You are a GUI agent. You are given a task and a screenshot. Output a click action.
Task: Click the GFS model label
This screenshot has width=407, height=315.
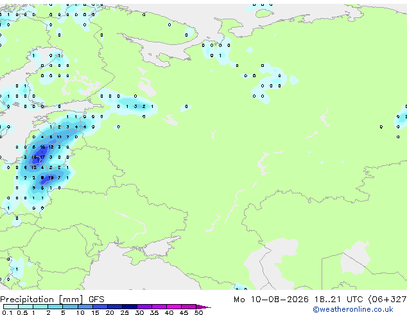pos(96,300)
